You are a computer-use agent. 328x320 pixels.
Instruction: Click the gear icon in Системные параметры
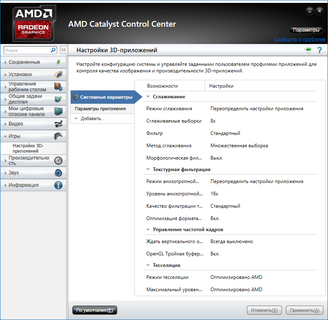[x=76, y=97]
